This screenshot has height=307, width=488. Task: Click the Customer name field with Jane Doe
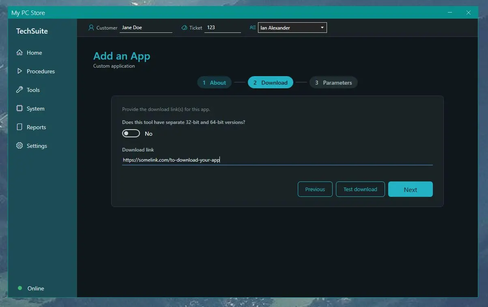tap(146, 28)
